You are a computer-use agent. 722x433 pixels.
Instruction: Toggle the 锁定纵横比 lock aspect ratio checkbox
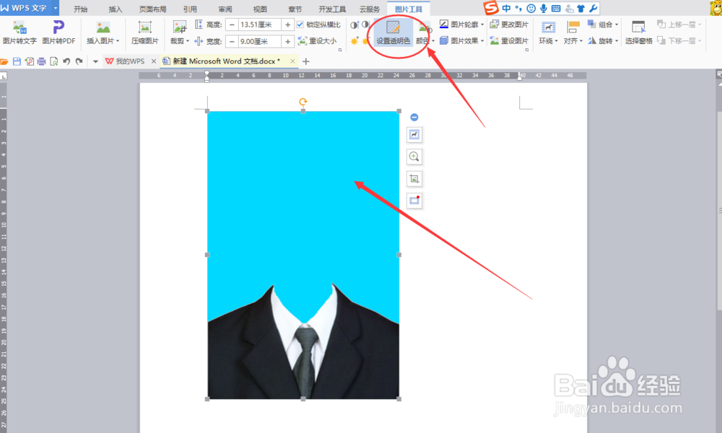pyautogui.click(x=300, y=25)
